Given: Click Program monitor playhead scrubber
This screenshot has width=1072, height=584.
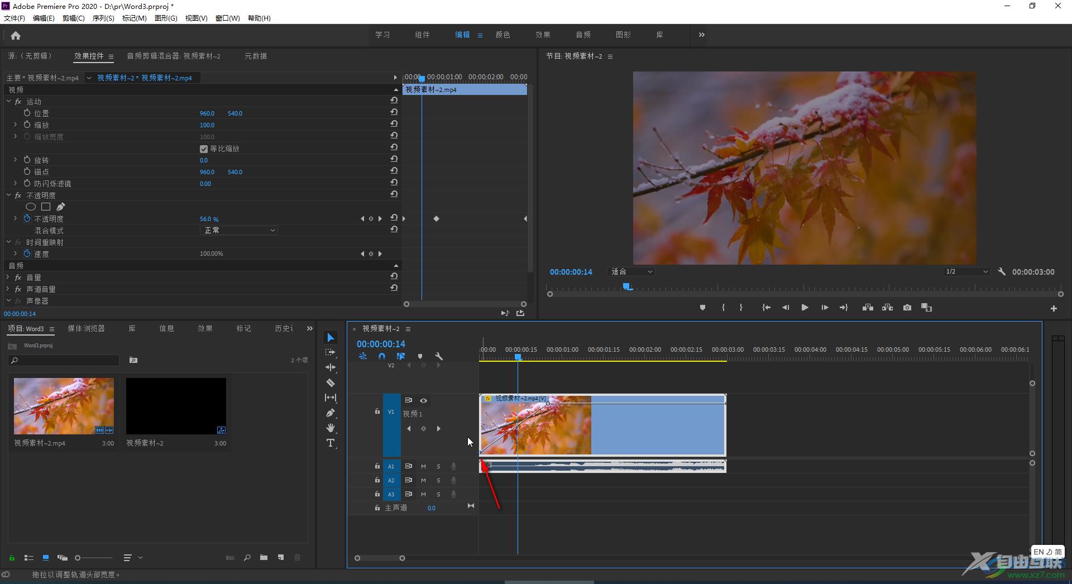Looking at the screenshot, I should click(628, 286).
